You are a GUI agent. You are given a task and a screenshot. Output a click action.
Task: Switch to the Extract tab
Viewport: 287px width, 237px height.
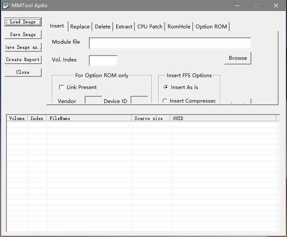click(x=124, y=27)
